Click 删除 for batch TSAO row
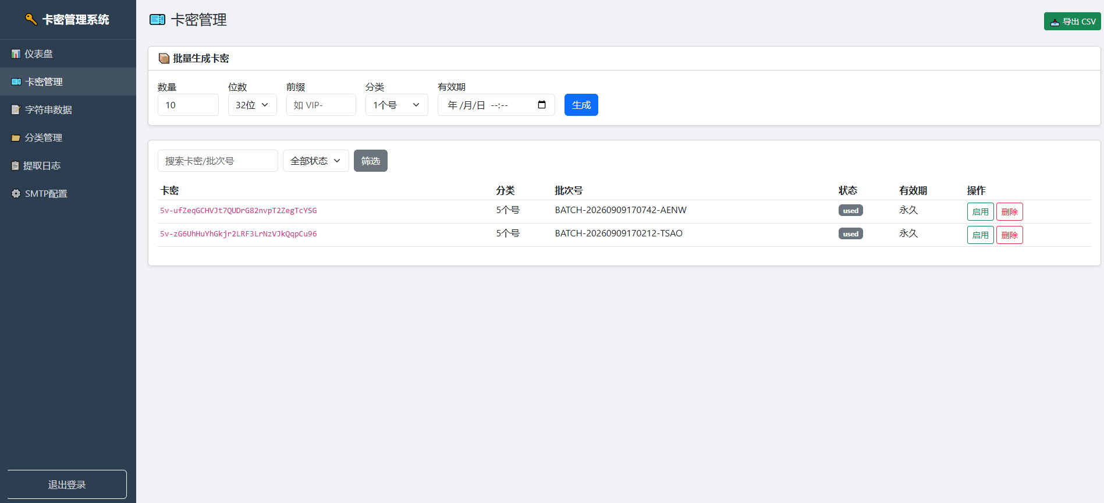Image resolution: width=1104 pixels, height=503 pixels. coord(1010,235)
